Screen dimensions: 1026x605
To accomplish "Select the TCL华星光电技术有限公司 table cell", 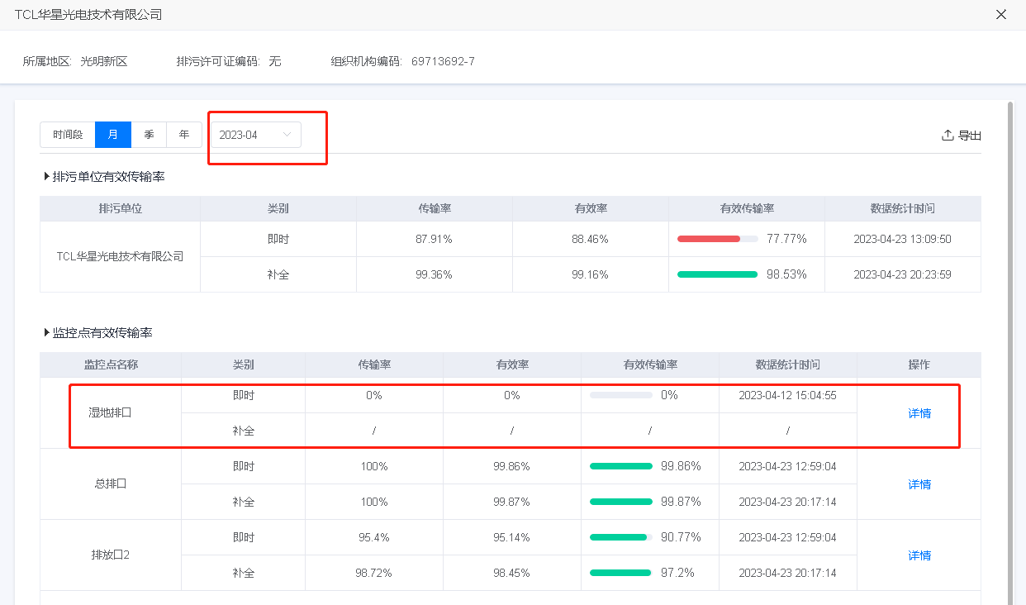I will tap(120, 256).
